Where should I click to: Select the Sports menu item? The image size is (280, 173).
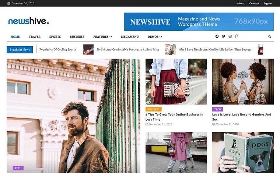tap(55, 37)
